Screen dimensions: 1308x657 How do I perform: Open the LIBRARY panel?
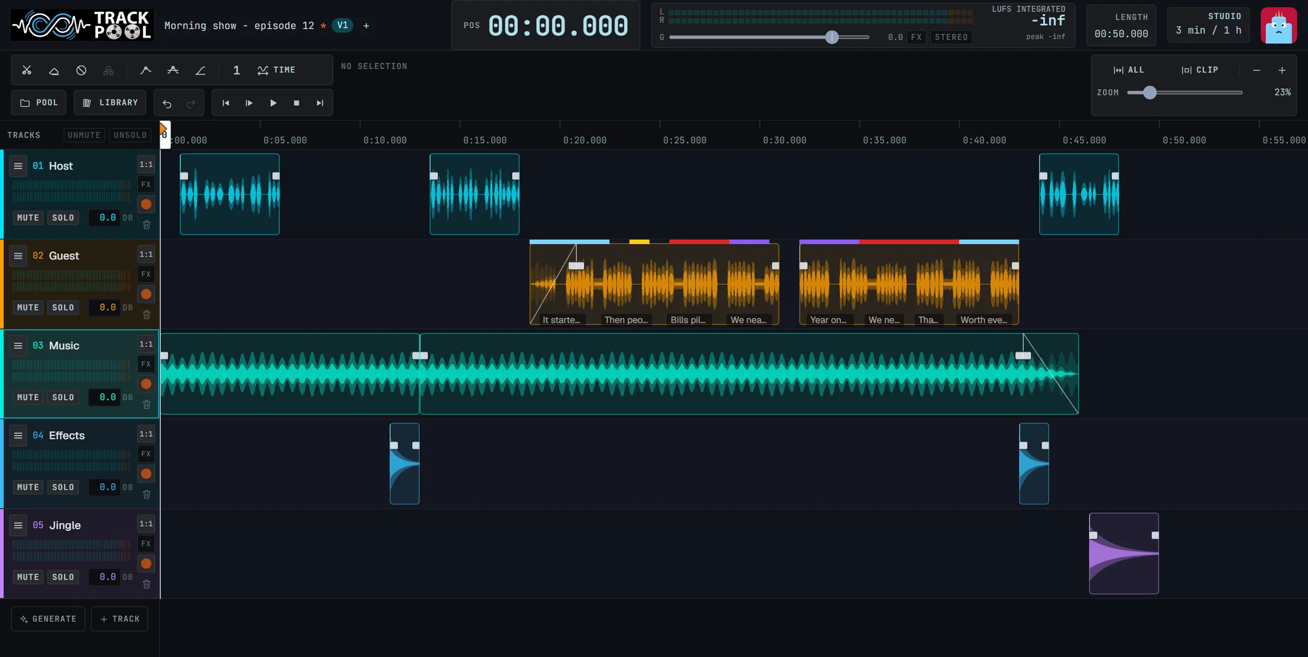[x=110, y=102]
